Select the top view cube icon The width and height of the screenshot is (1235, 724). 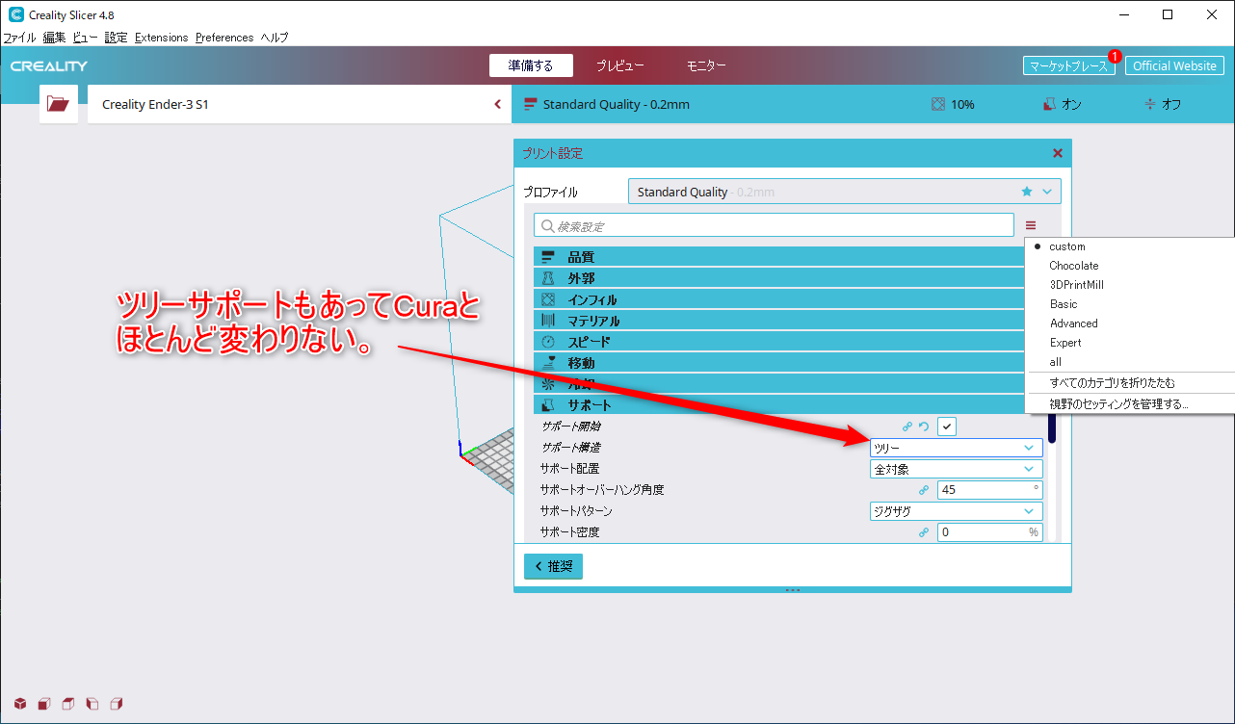(x=68, y=704)
